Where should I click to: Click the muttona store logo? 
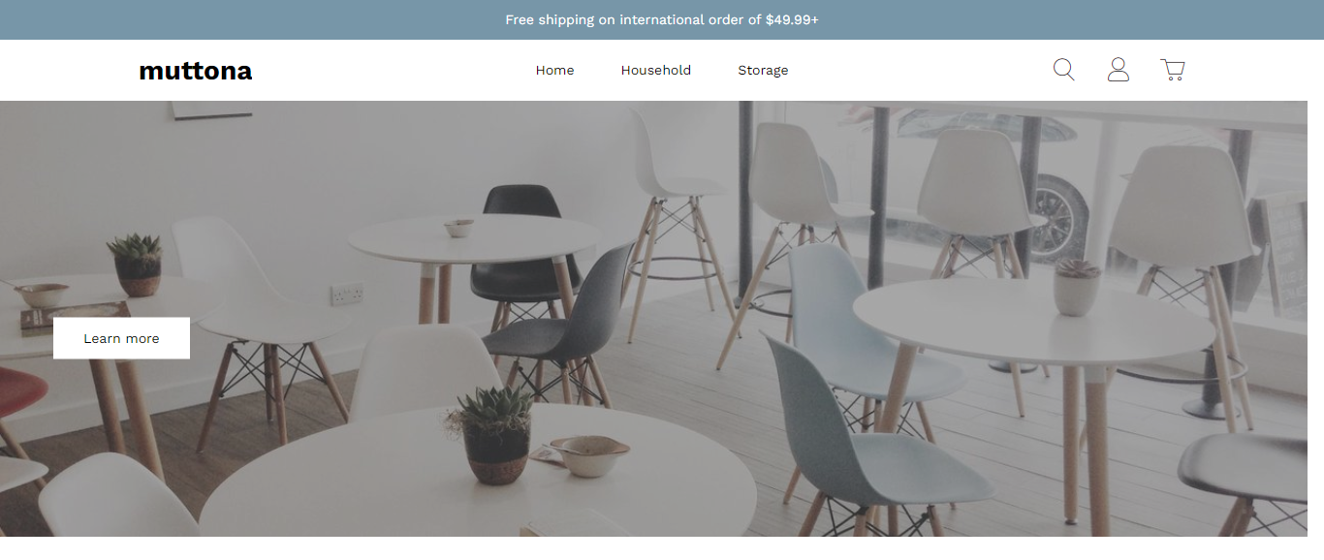click(196, 71)
